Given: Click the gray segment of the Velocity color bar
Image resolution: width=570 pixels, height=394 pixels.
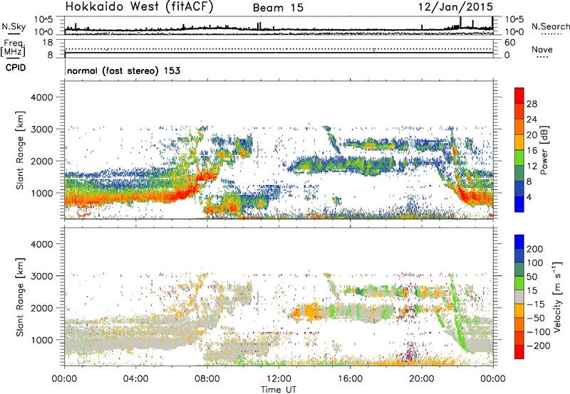Looking at the screenshot, I should [x=519, y=297].
